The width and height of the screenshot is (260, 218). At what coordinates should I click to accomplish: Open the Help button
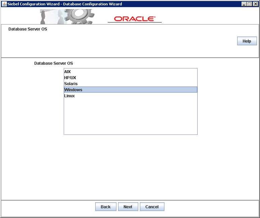pyautogui.click(x=247, y=41)
